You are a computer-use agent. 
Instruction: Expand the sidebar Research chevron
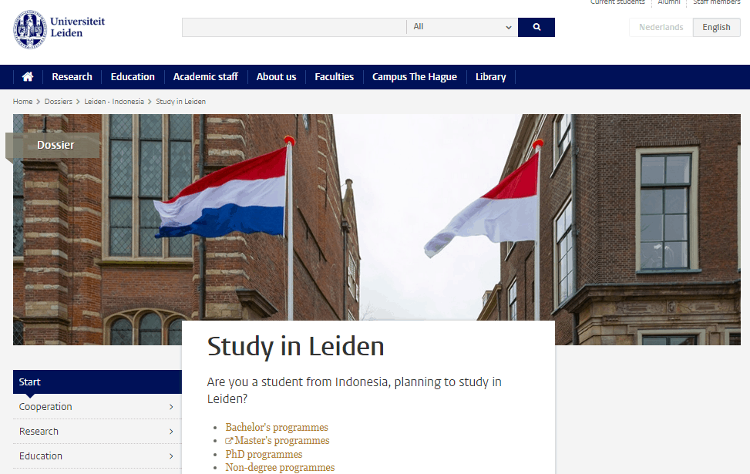pyautogui.click(x=171, y=432)
